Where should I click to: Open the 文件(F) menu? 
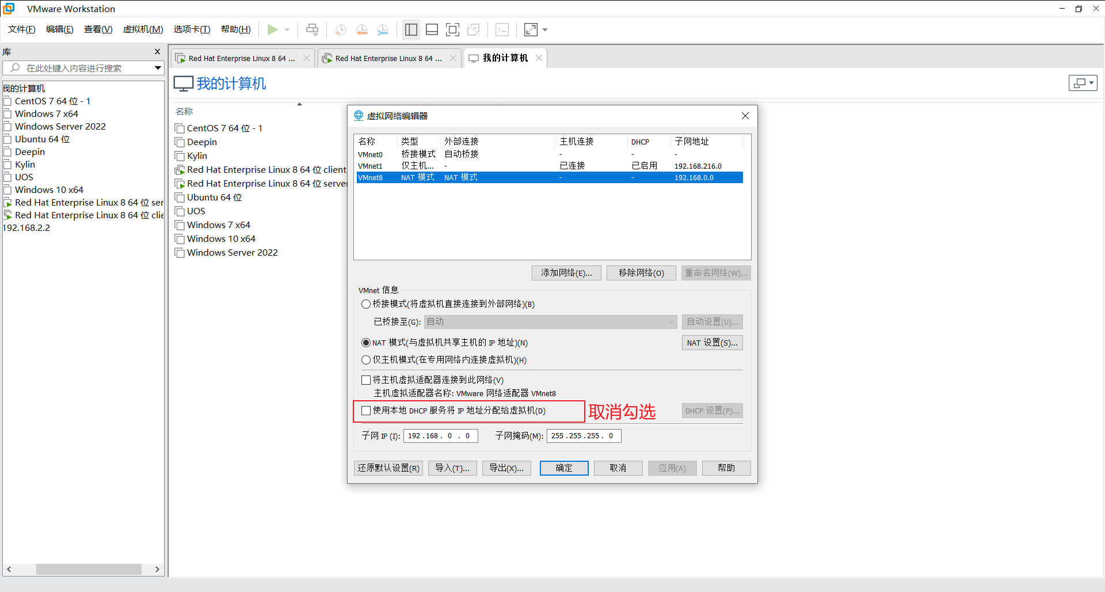22,29
